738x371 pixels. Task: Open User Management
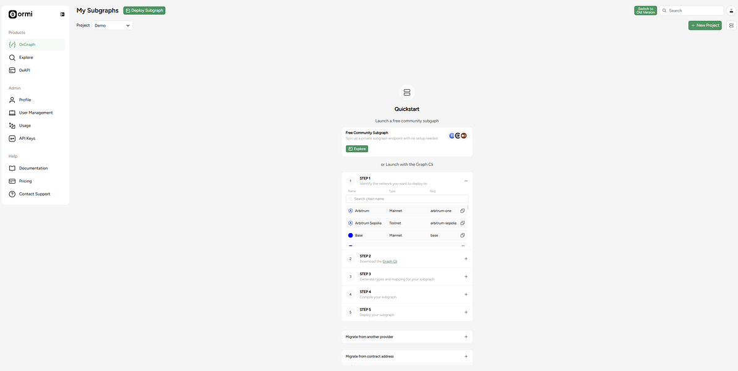tap(35, 113)
